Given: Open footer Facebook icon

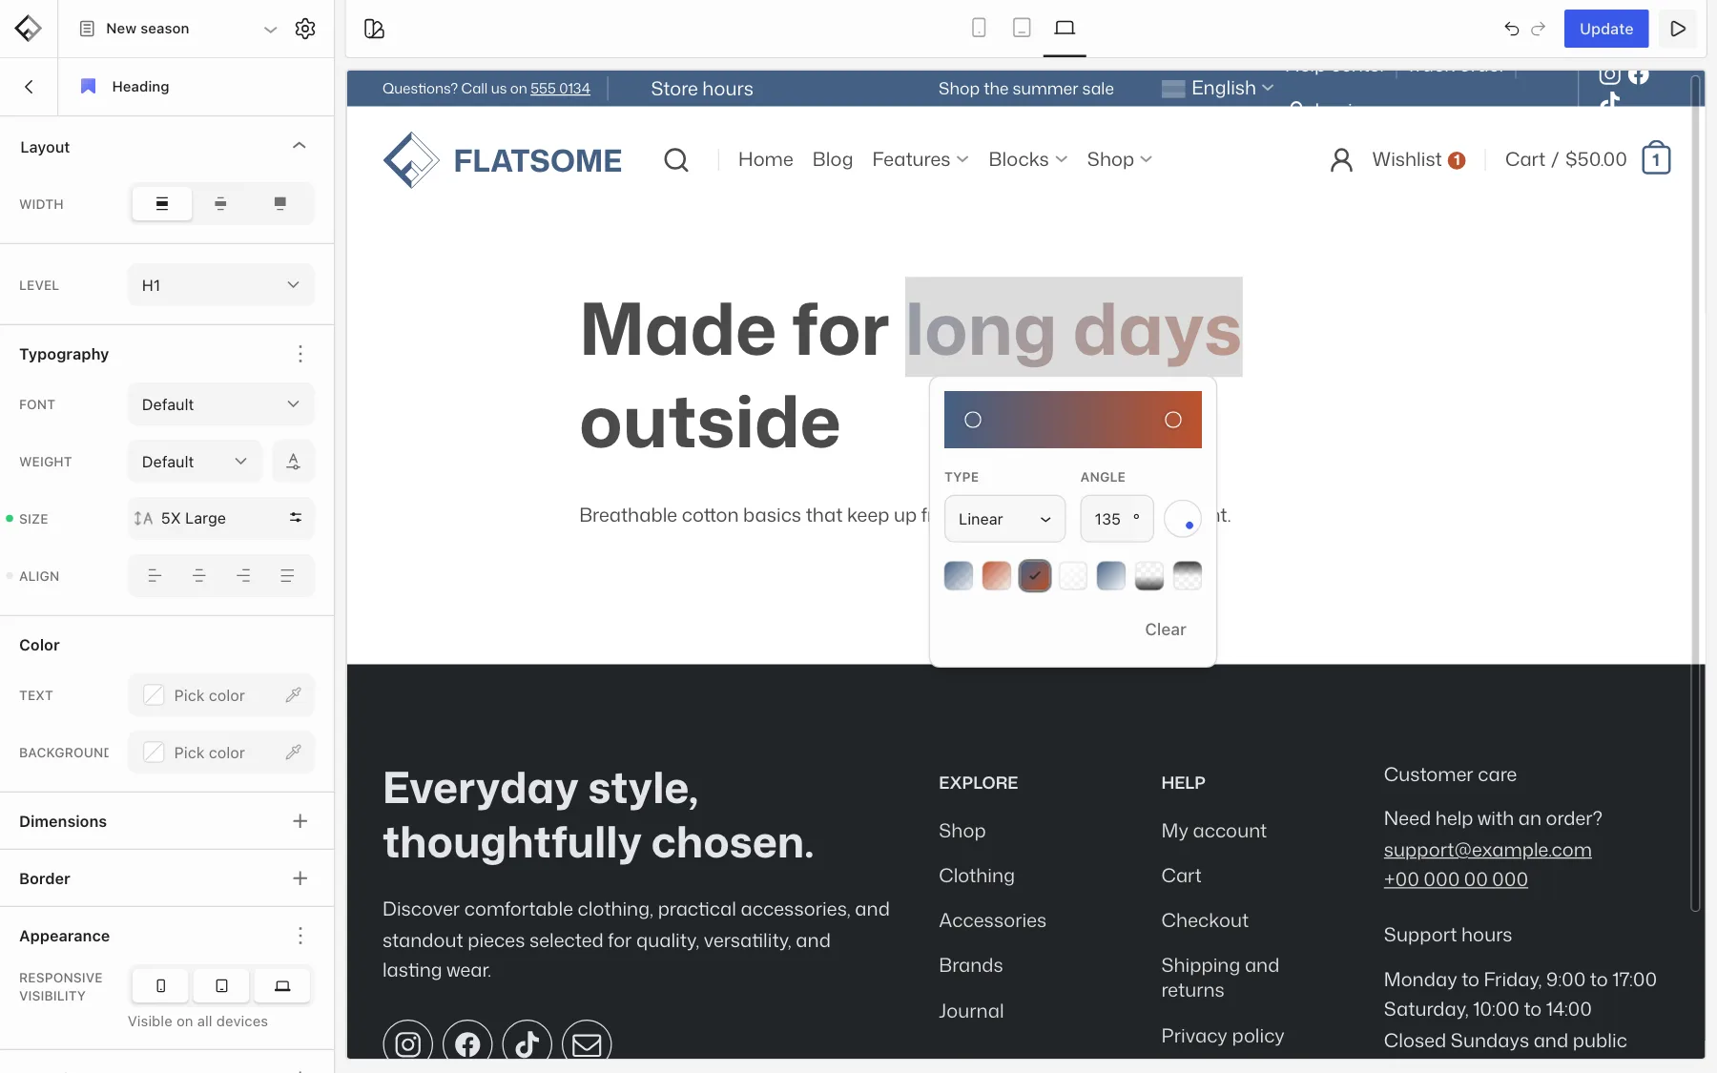Looking at the screenshot, I should pyautogui.click(x=467, y=1044).
